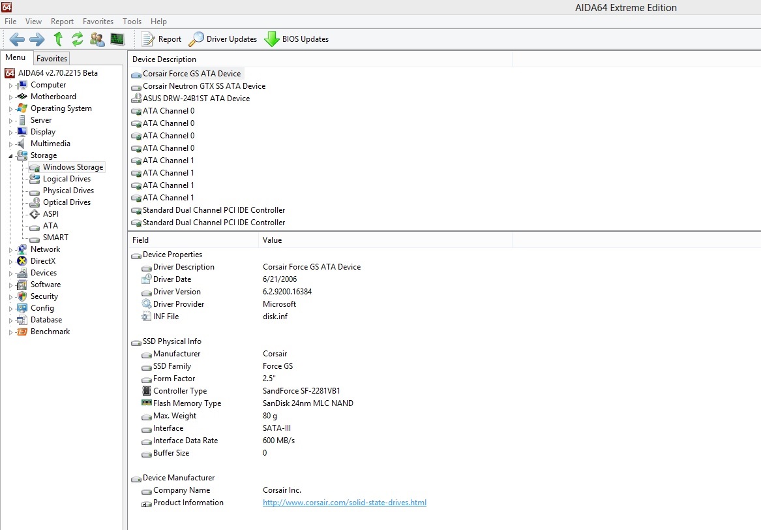The width and height of the screenshot is (761, 530).
Task: Click the Operating System Windows flag icon
Action: click(22, 108)
